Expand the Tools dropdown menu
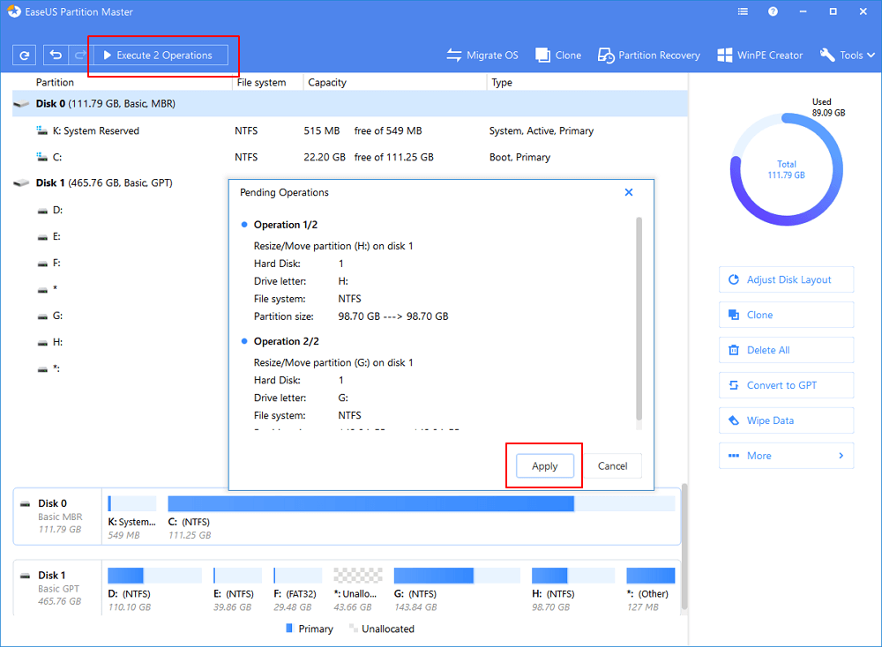Viewport: 882px width, 647px height. click(x=848, y=56)
